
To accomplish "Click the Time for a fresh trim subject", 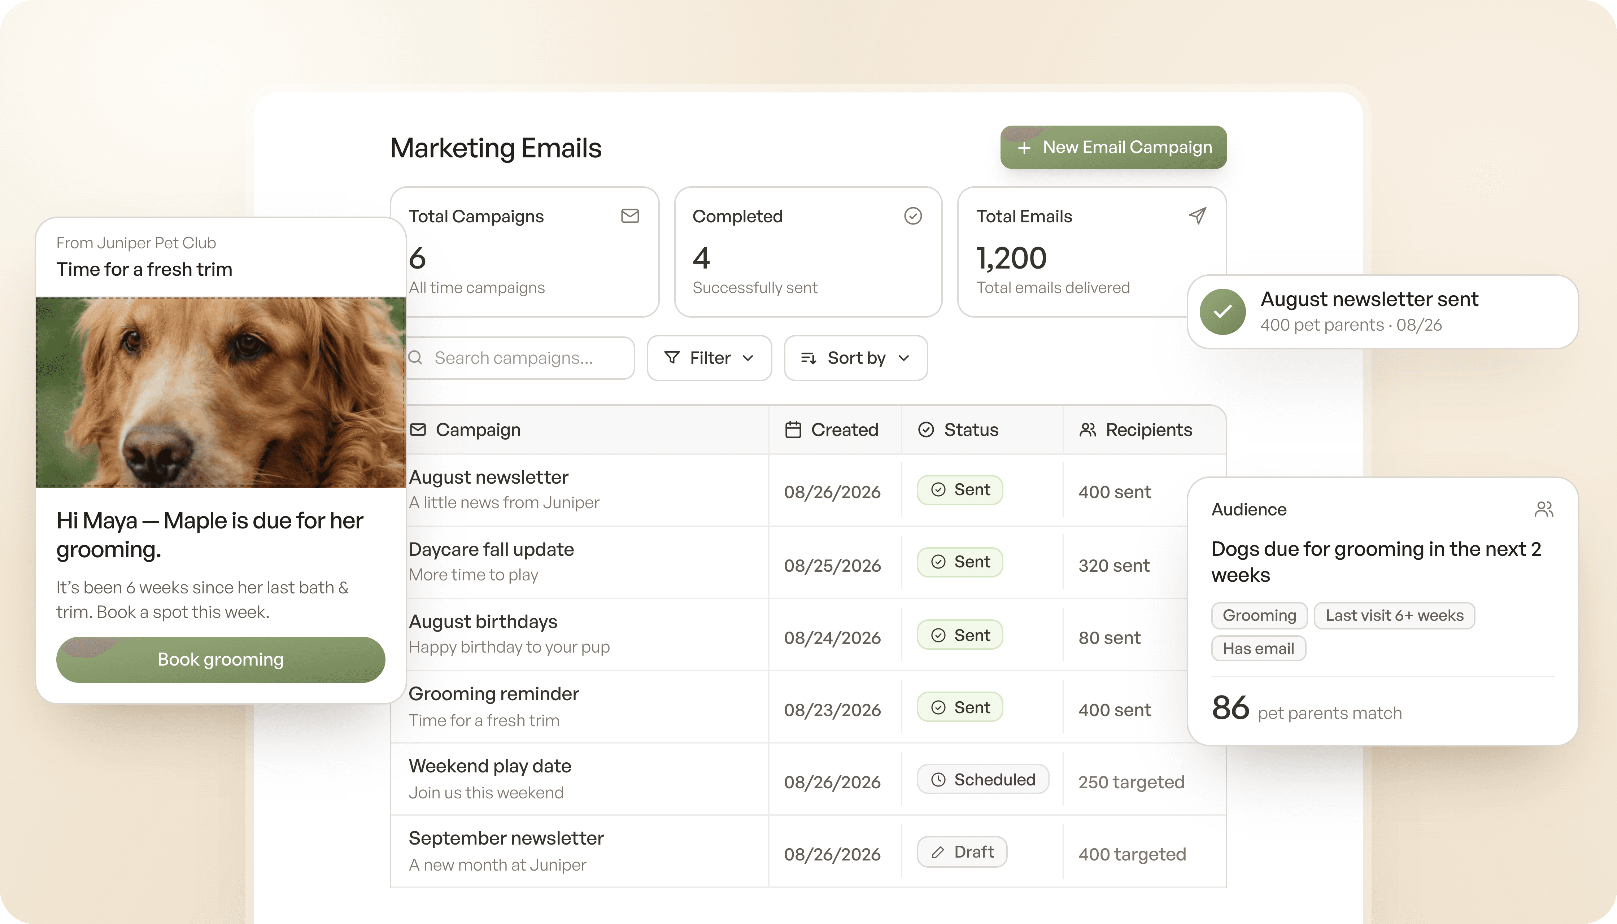I will pyautogui.click(x=144, y=269).
